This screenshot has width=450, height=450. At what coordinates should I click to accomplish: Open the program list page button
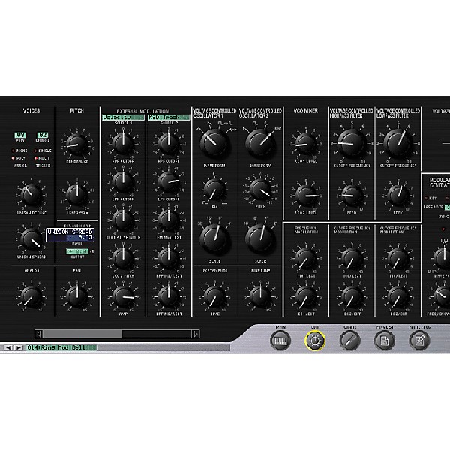tap(385, 339)
